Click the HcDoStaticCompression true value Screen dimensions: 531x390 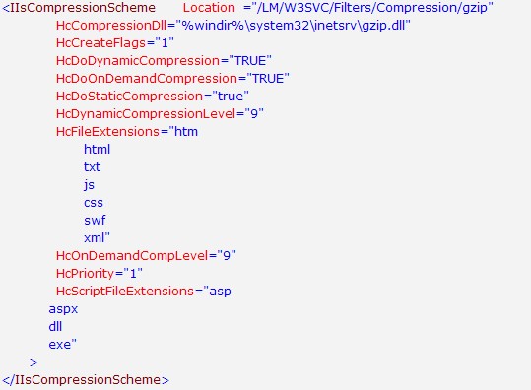[x=231, y=97]
